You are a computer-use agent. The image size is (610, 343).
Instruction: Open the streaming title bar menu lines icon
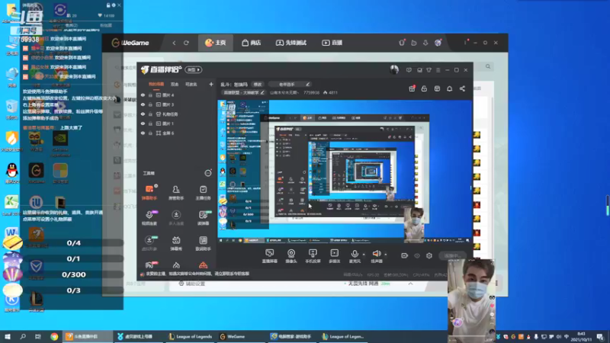pyautogui.click(x=438, y=70)
